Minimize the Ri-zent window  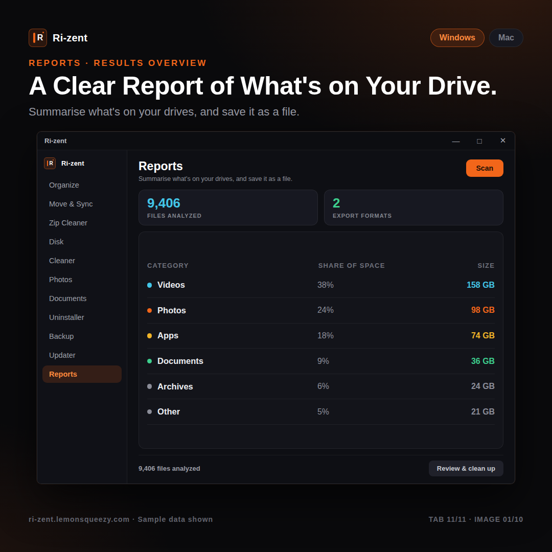pos(456,141)
